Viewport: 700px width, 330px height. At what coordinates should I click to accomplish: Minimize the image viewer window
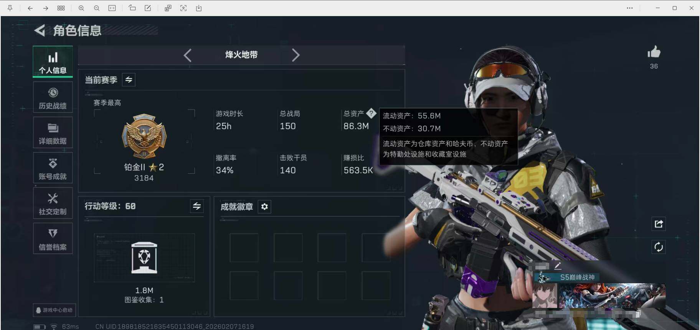coord(658,8)
